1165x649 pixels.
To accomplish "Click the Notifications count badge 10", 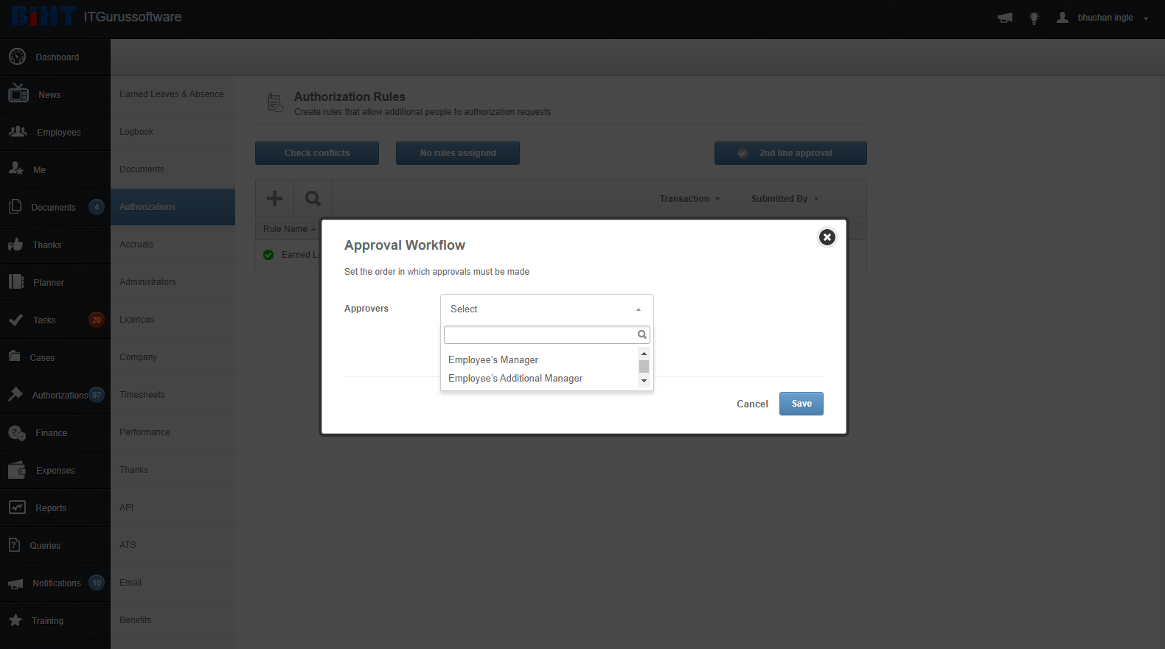I will (x=97, y=583).
